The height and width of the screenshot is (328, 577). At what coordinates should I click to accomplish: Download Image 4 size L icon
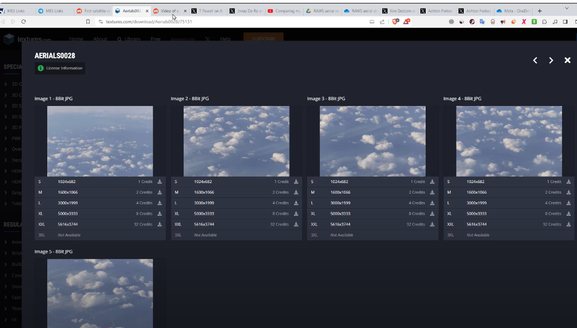(x=568, y=203)
